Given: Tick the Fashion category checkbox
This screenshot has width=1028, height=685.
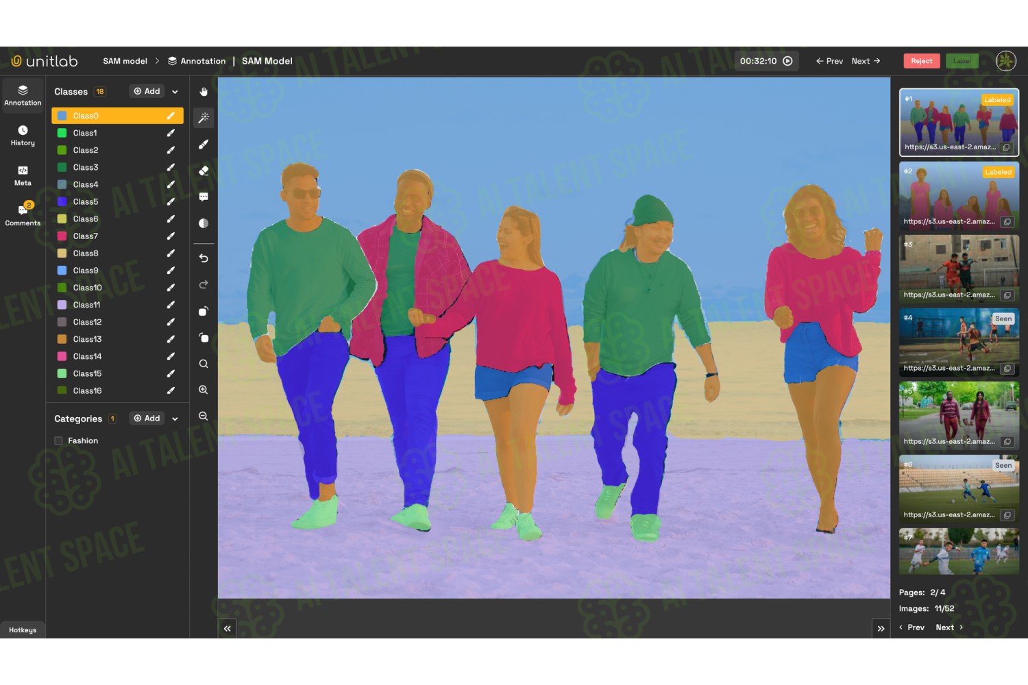Looking at the screenshot, I should point(58,441).
